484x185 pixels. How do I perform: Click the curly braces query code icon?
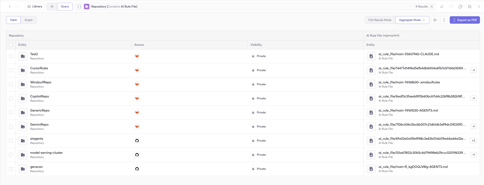click(x=79, y=7)
